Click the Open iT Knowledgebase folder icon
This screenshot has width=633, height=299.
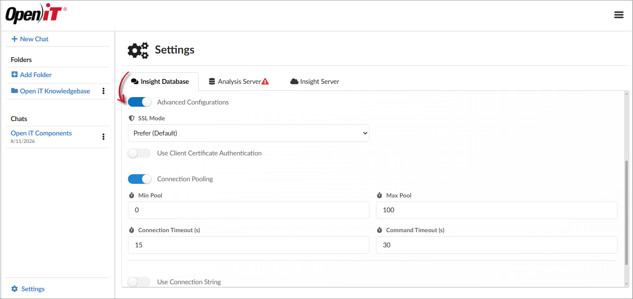[x=14, y=91]
